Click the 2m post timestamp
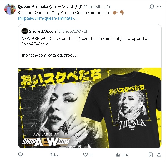This screenshot has width=167, height=165. (x=109, y=6)
